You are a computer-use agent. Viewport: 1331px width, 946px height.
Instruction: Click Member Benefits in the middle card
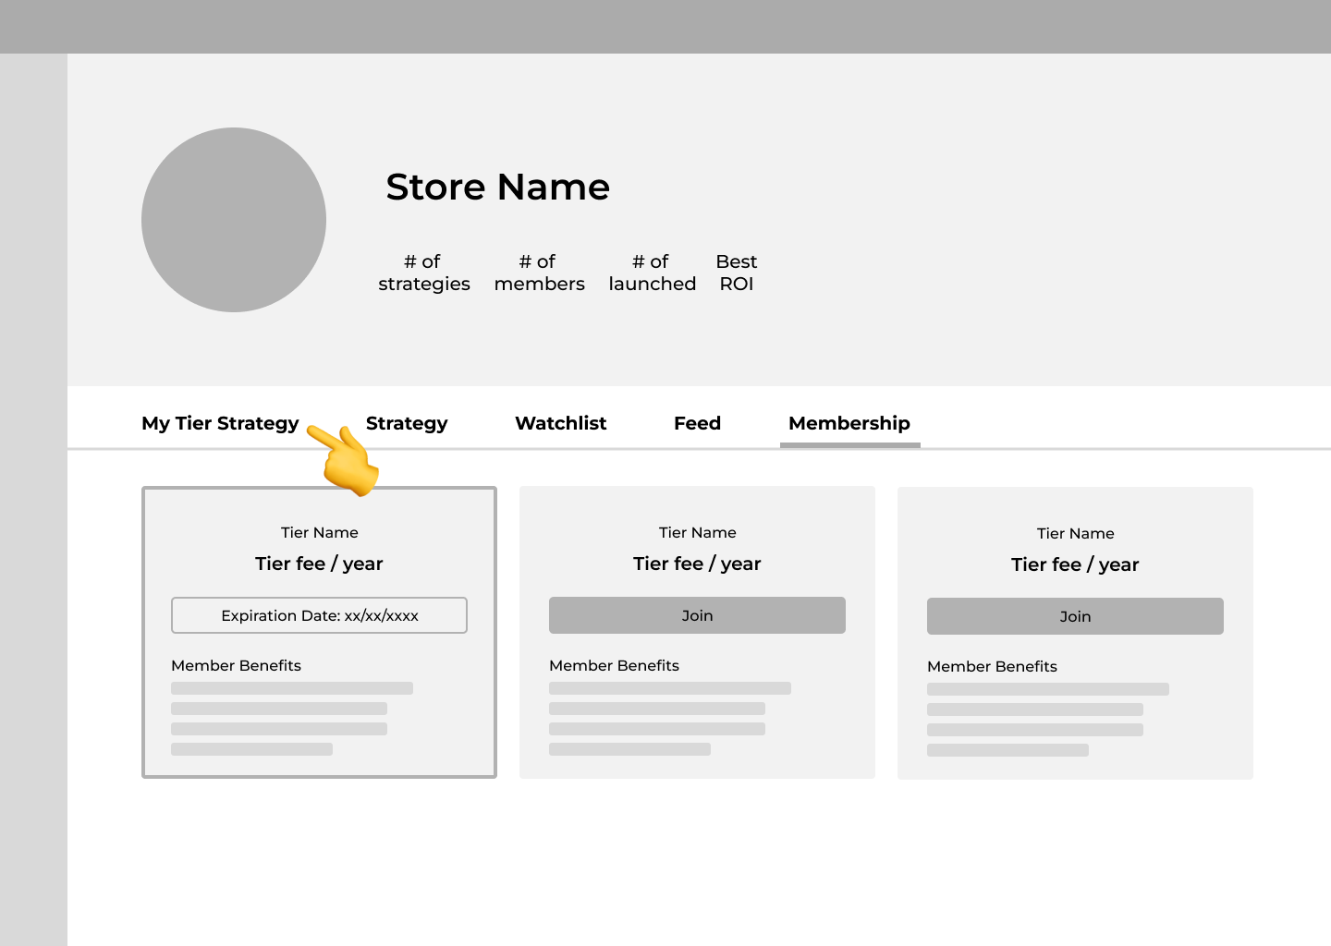pyautogui.click(x=614, y=665)
